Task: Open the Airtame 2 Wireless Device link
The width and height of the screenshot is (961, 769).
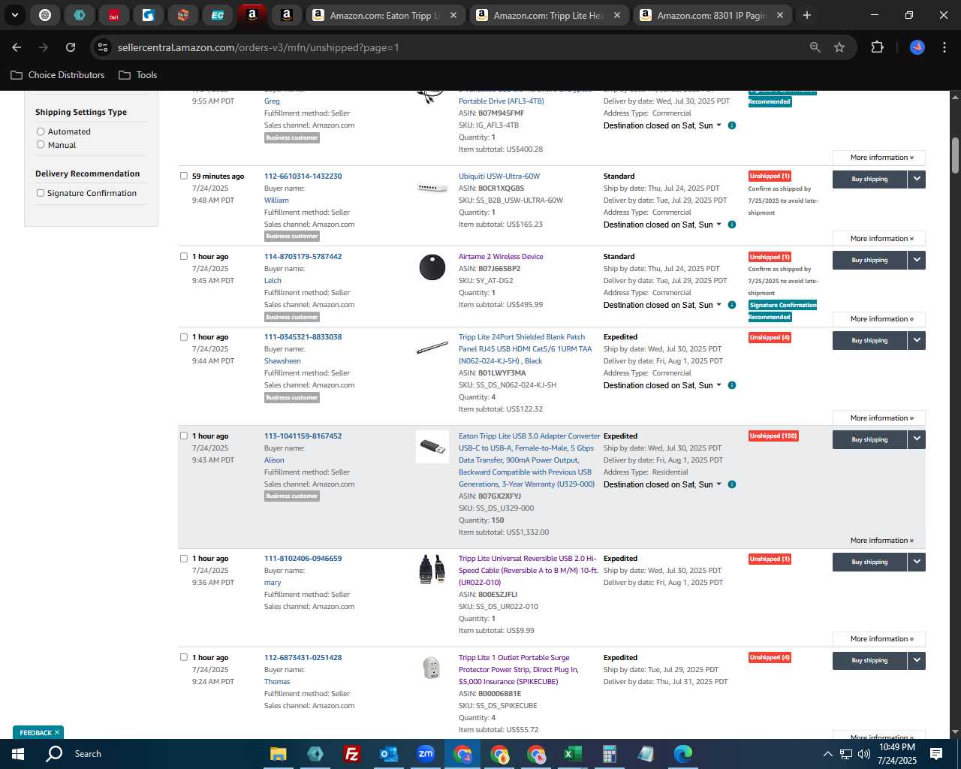Action: (501, 257)
